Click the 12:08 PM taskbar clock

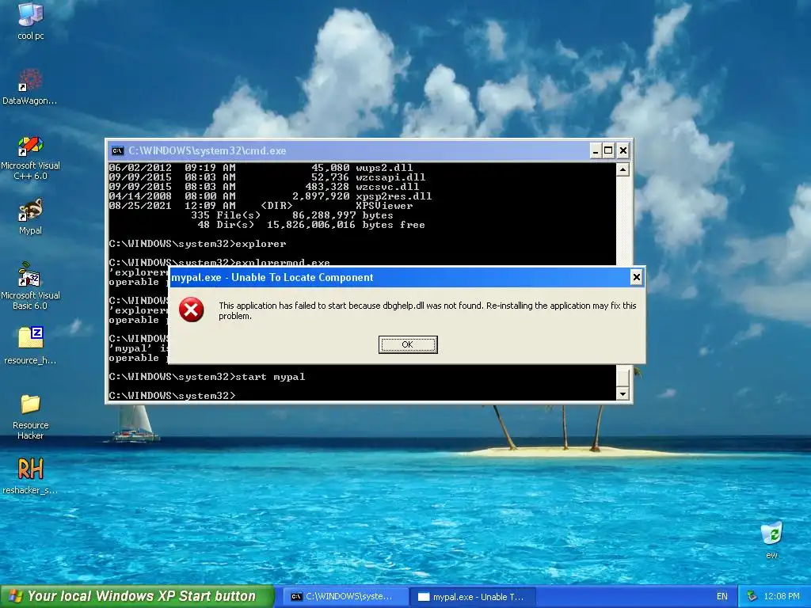point(782,596)
